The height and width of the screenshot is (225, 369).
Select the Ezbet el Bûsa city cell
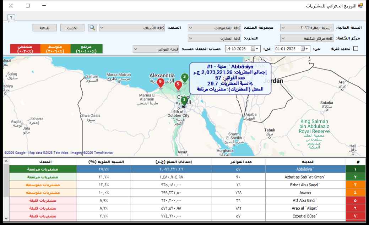point(305,216)
